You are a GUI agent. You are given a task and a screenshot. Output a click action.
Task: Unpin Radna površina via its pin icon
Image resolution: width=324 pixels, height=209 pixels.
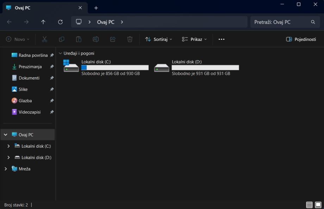point(52,55)
